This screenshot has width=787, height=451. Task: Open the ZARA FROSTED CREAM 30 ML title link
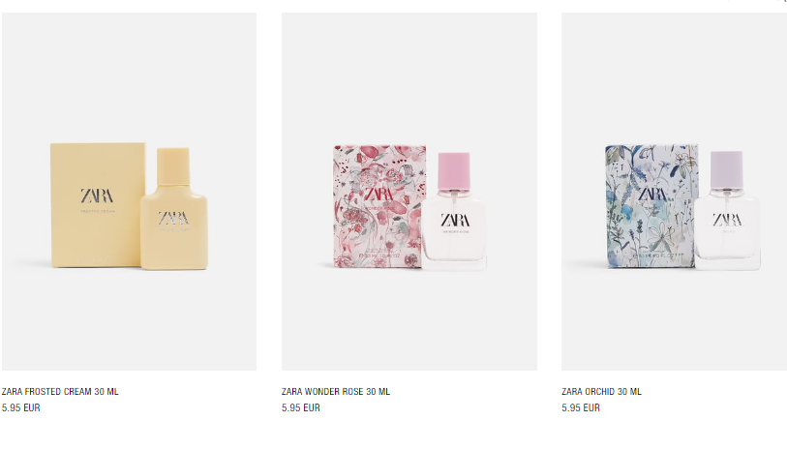60,391
